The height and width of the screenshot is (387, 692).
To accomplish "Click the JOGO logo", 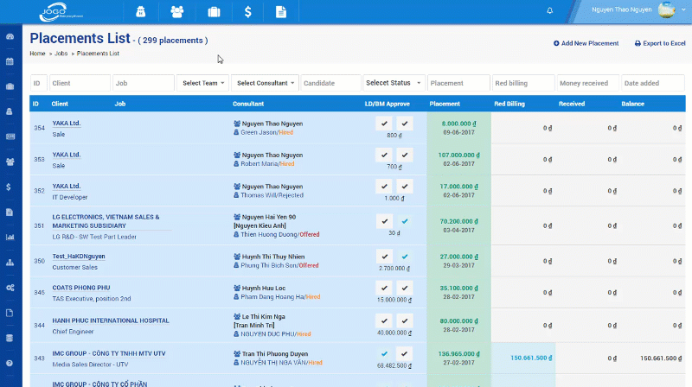I will (61, 12).
